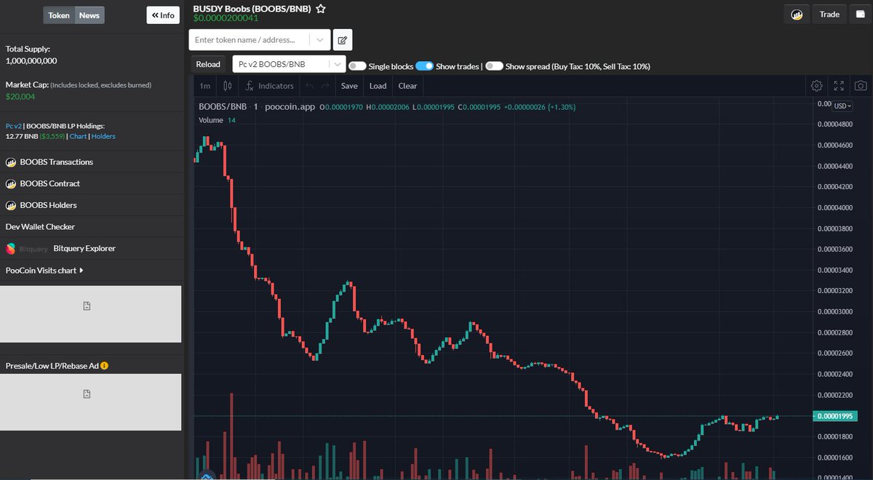Screen dimensions: 873x480
Task: Add BUSDY Boobs to favorites with the star
Action: click(x=320, y=9)
